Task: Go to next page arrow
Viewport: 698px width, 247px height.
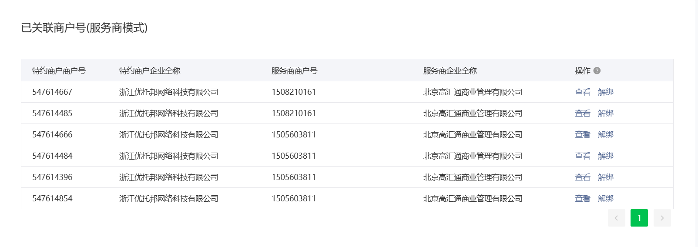Action: pyautogui.click(x=662, y=218)
